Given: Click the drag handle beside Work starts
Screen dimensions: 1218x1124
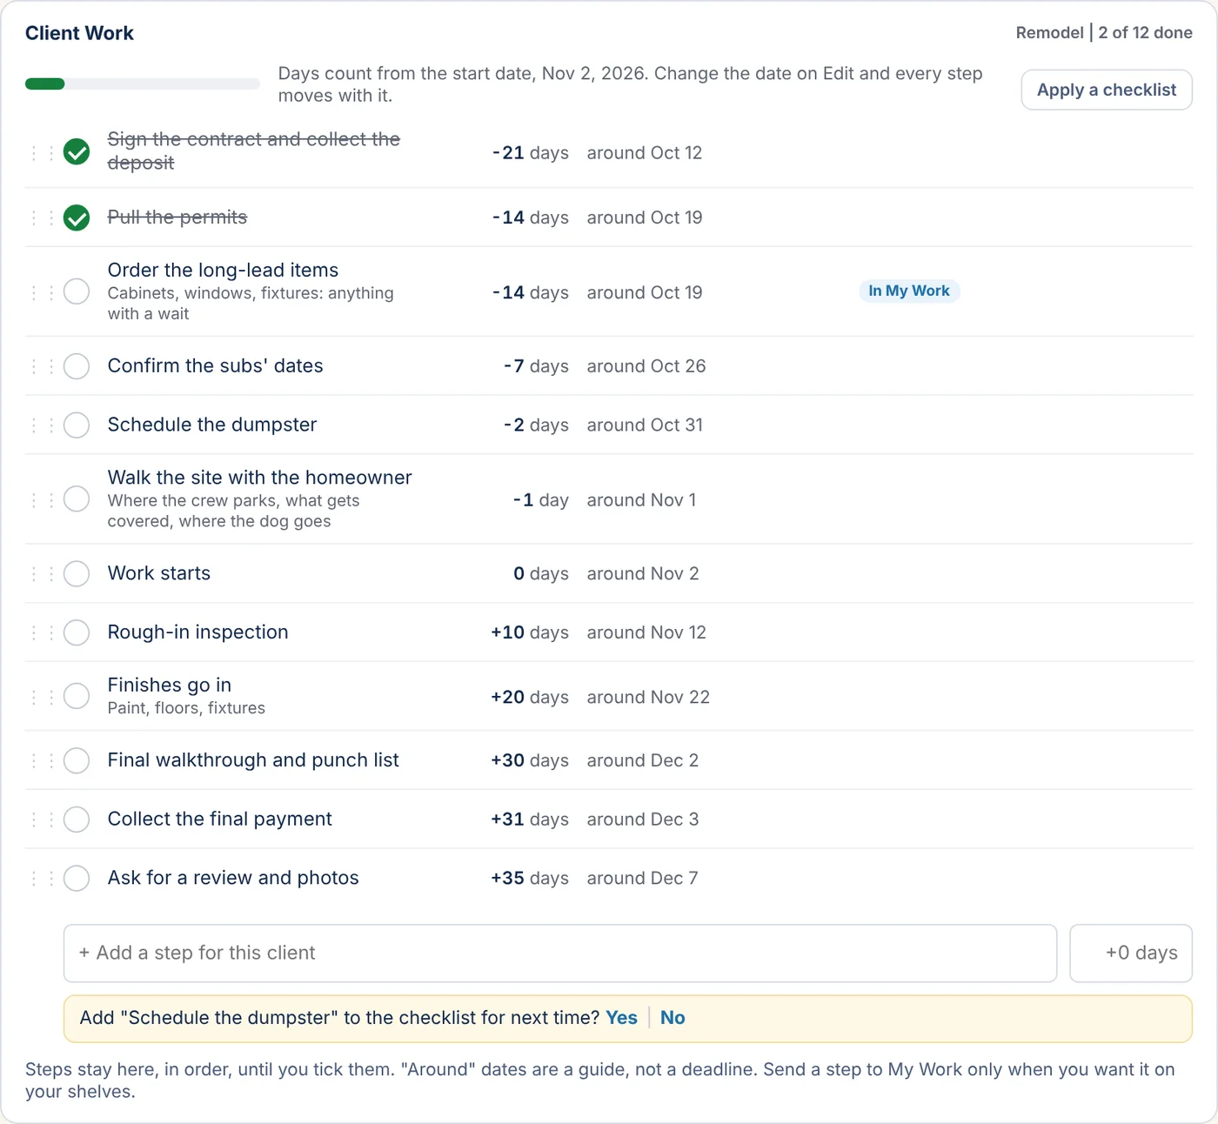Looking at the screenshot, I should [x=43, y=574].
